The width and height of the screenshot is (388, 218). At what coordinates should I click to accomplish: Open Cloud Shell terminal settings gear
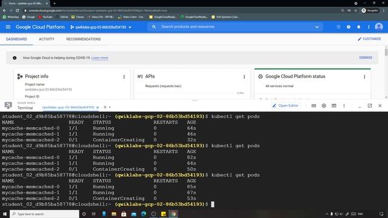[x=324, y=105]
